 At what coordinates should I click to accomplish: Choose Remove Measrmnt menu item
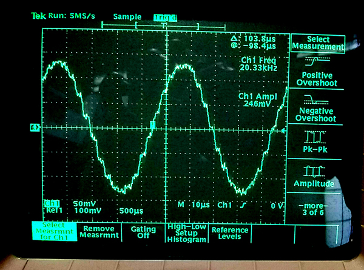coord(99,232)
